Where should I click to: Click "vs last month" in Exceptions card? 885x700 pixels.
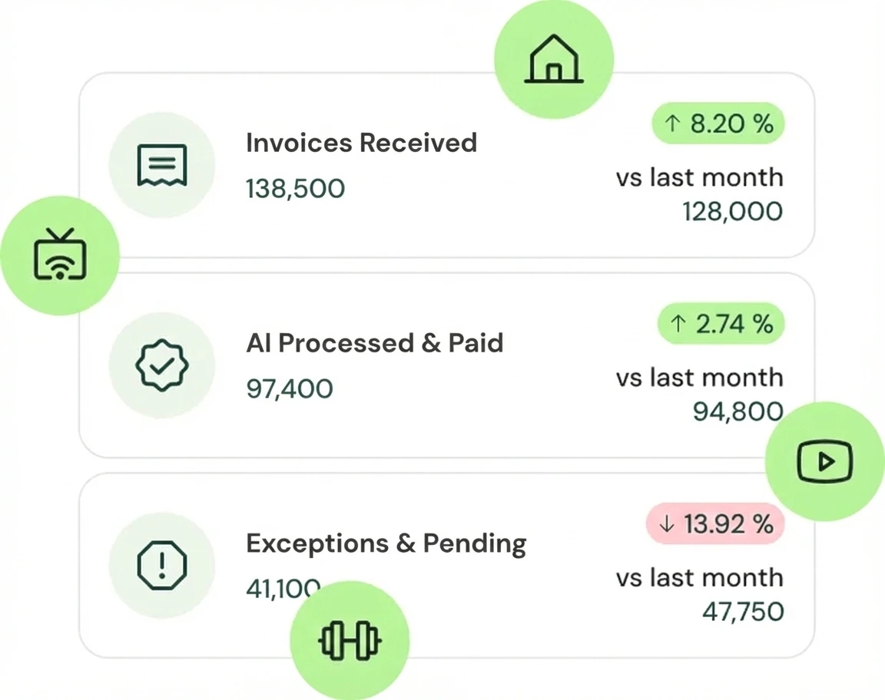pyautogui.click(x=699, y=578)
